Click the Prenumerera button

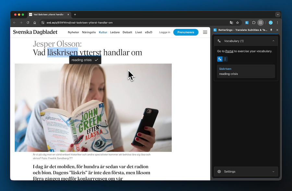click(186, 32)
